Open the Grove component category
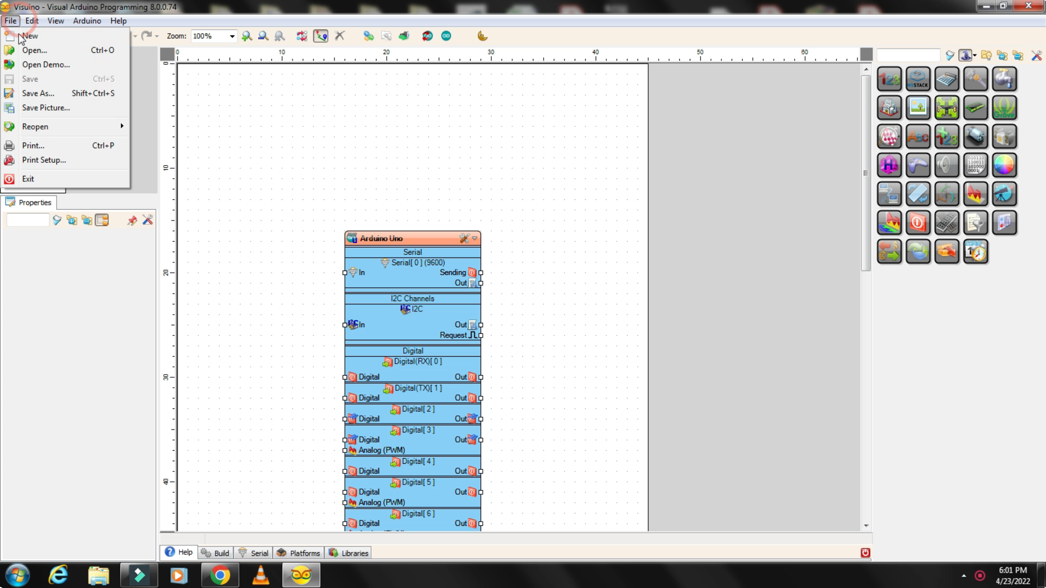Viewport: 1046px width, 588px height. [1005, 108]
